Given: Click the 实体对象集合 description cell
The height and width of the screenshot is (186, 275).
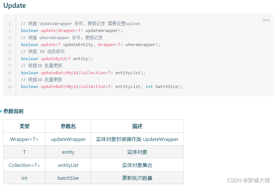Looking at the screenshot, I should click(x=137, y=165).
